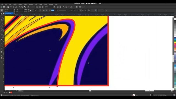176x99 pixels.
Task: Select the Text tool
Action: point(1,40)
